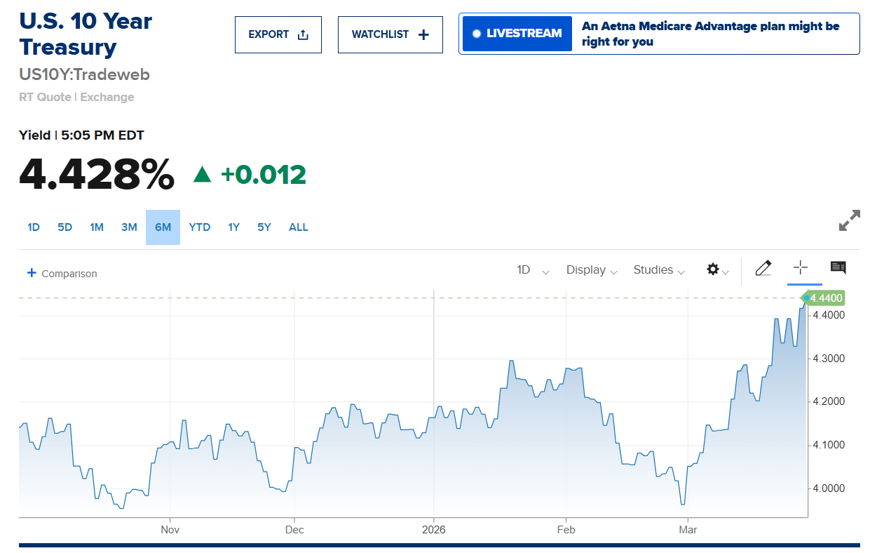Add a Comparison symbol
The height and width of the screenshot is (553, 870).
pos(62,273)
